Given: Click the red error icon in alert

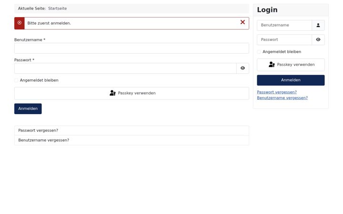Looking at the screenshot, I should (x=20, y=23).
